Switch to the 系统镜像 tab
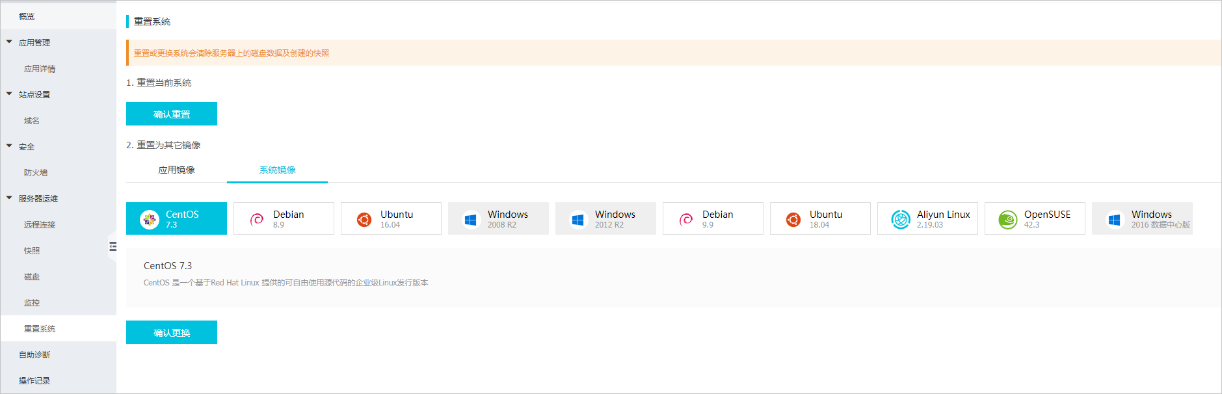This screenshot has height=394, width=1222. [277, 170]
